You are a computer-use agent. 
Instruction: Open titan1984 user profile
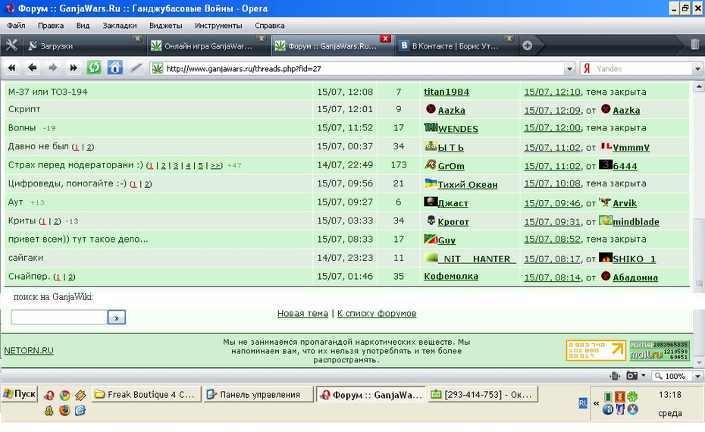(x=446, y=92)
